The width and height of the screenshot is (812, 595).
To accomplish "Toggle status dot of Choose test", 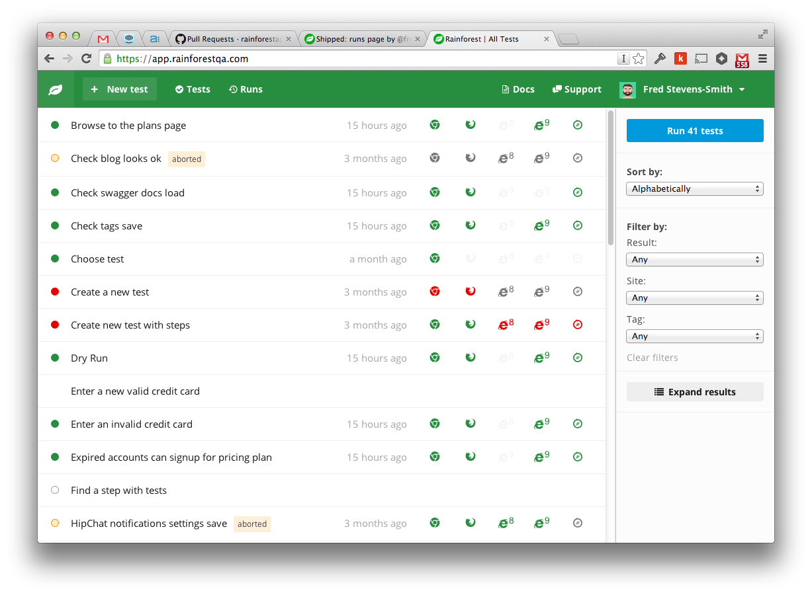I will [x=55, y=258].
